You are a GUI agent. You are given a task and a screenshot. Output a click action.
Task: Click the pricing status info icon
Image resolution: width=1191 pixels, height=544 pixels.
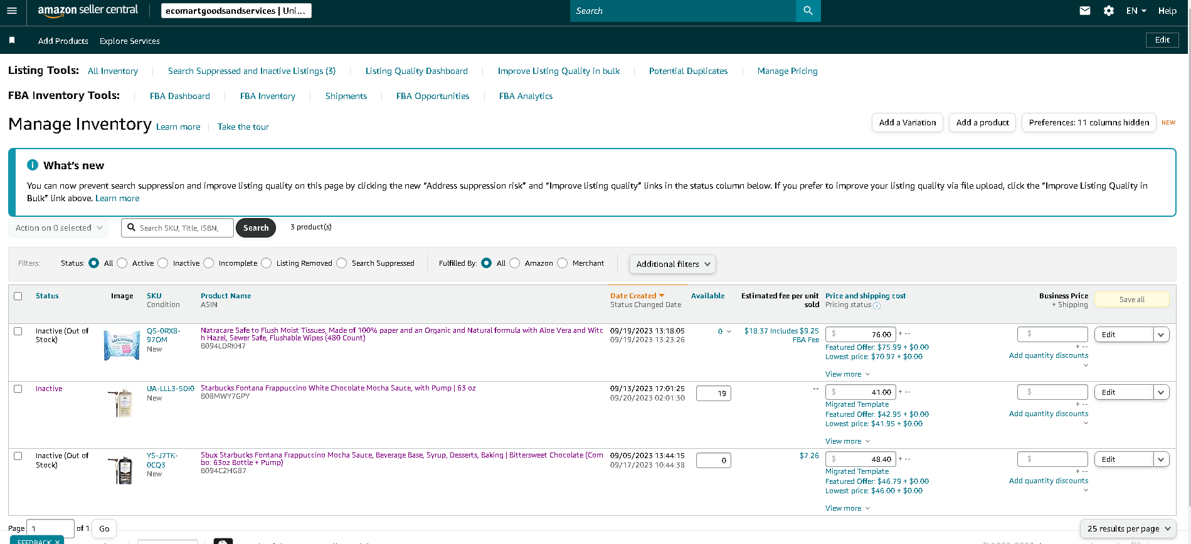tap(877, 306)
